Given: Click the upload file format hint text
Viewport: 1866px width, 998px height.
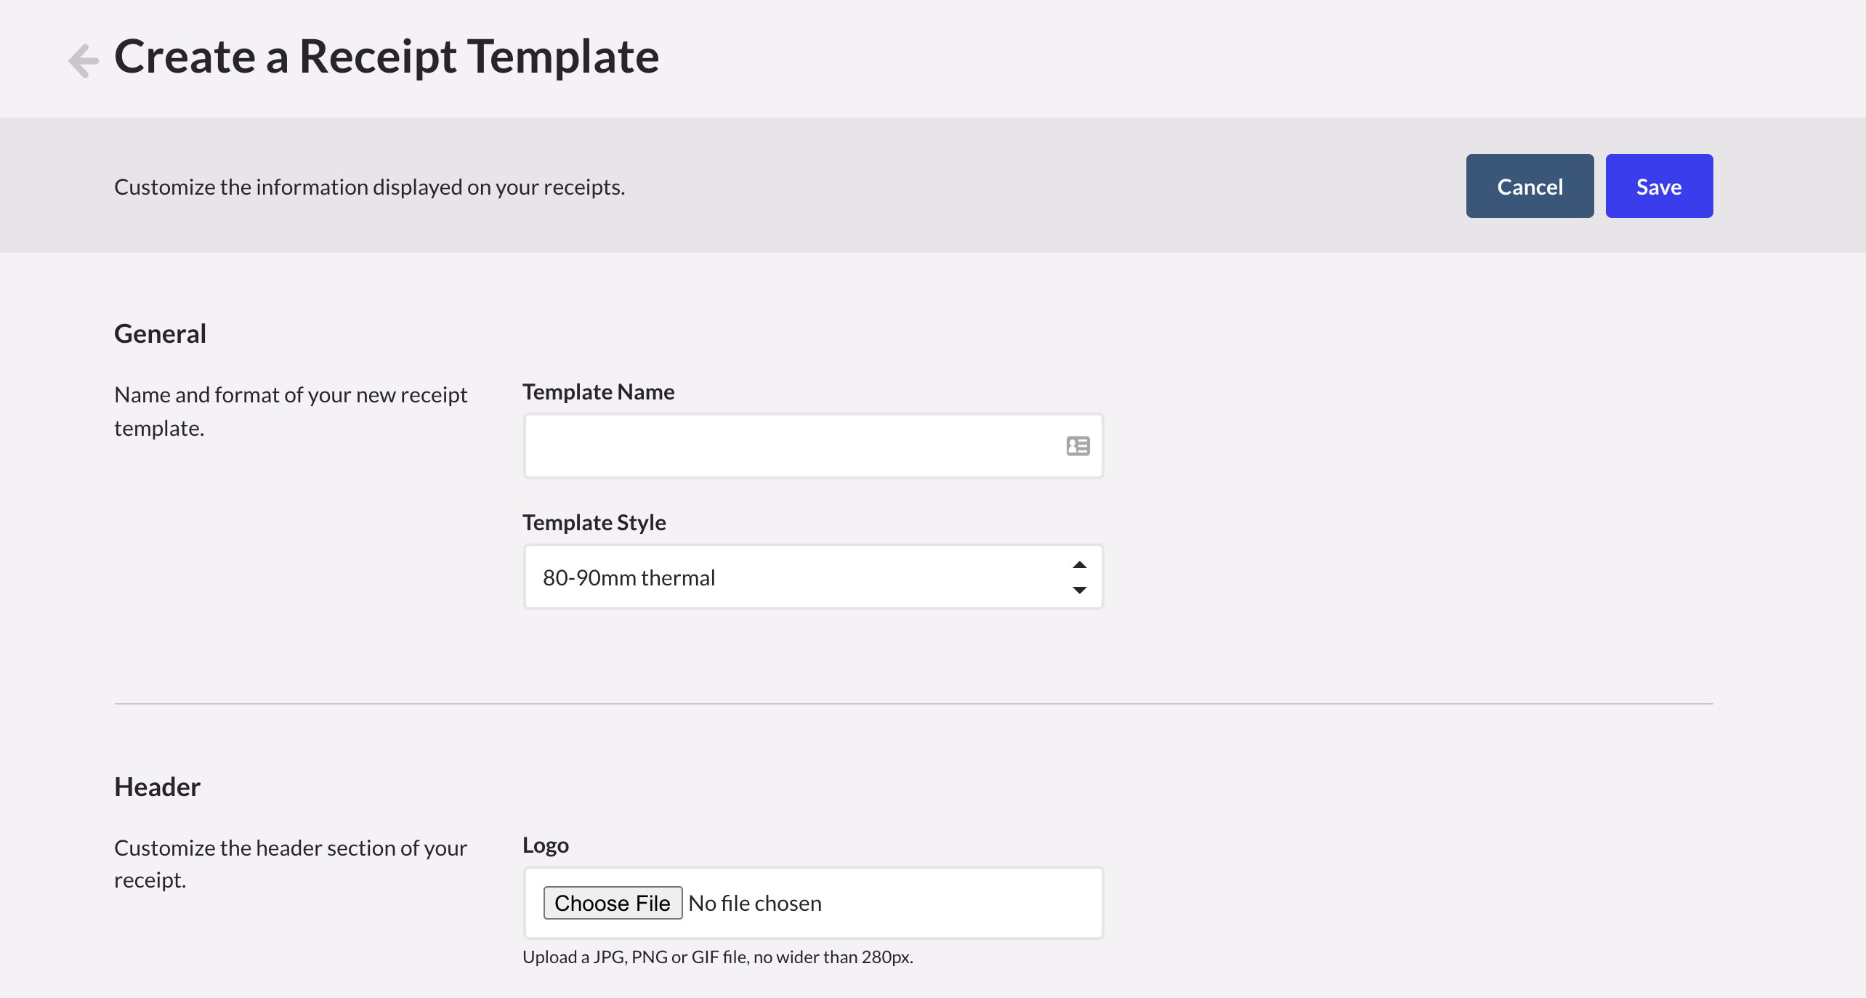Looking at the screenshot, I should [x=718, y=956].
